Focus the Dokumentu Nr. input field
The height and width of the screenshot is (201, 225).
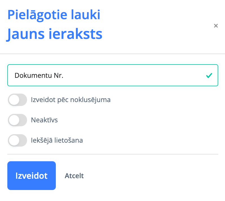point(113,75)
